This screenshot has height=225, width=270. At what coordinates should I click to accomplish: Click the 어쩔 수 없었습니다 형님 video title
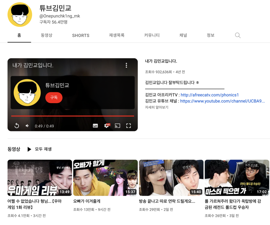(34, 204)
